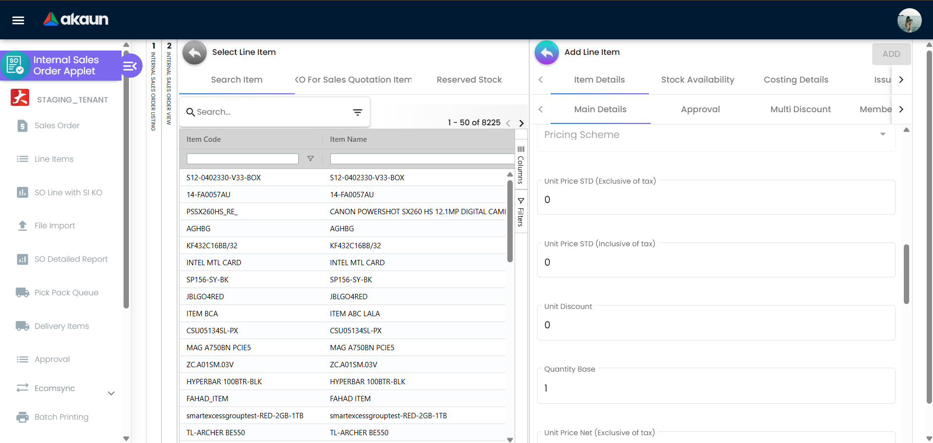Open the search filter options icon
The width and height of the screenshot is (933, 443).
click(x=358, y=112)
